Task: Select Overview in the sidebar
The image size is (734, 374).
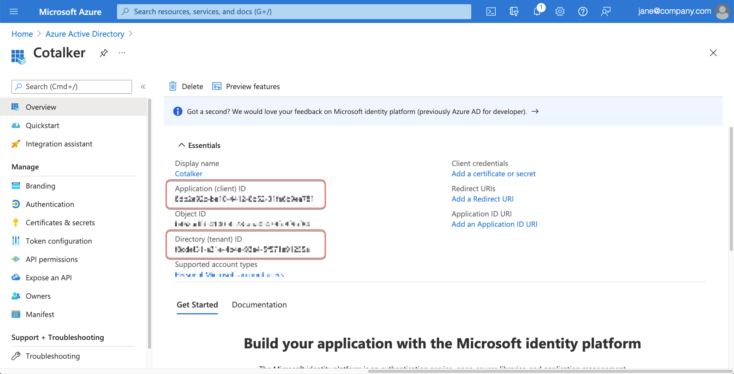Action: click(73, 107)
